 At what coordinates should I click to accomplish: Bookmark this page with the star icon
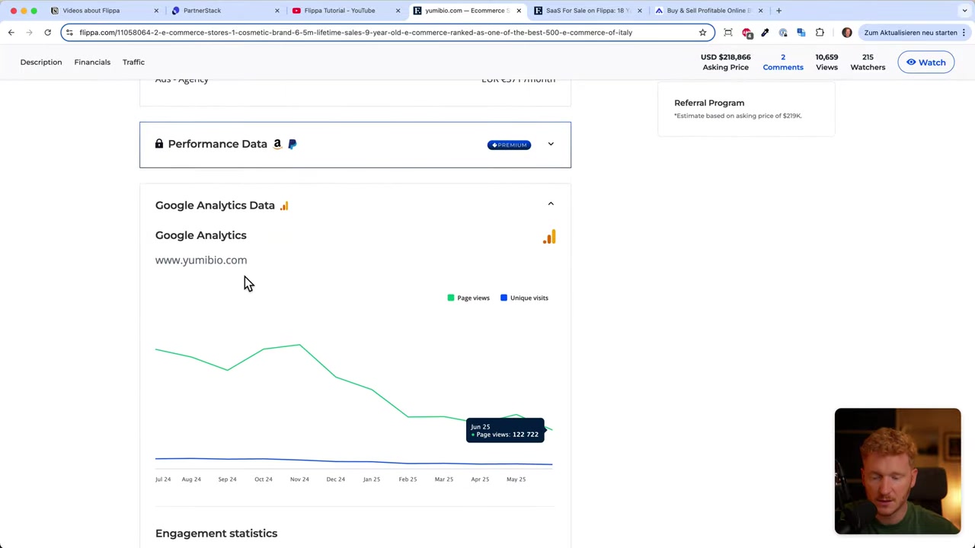click(x=702, y=32)
